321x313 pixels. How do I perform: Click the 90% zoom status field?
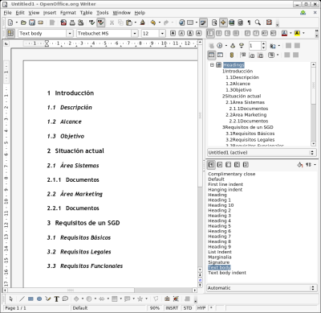pos(154,308)
